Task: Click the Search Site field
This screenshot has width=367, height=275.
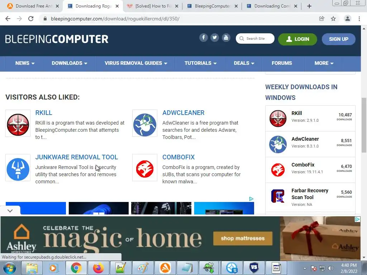Action: (255, 39)
